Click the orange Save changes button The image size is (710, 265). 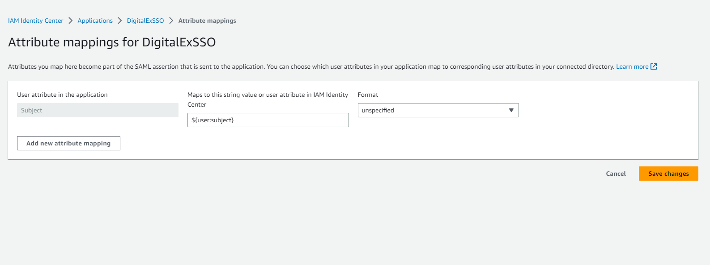(668, 174)
